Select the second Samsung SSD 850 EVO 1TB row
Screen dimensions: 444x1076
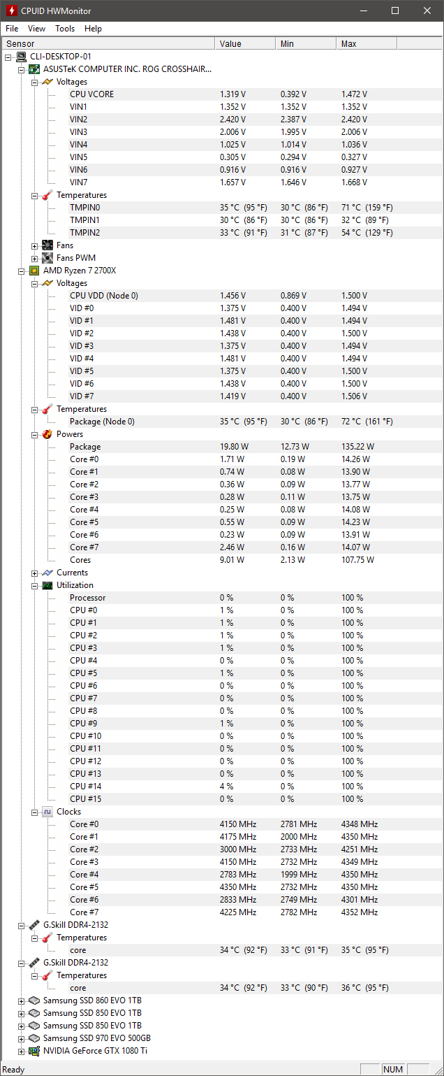pyautogui.click(x=222, y=1026)
